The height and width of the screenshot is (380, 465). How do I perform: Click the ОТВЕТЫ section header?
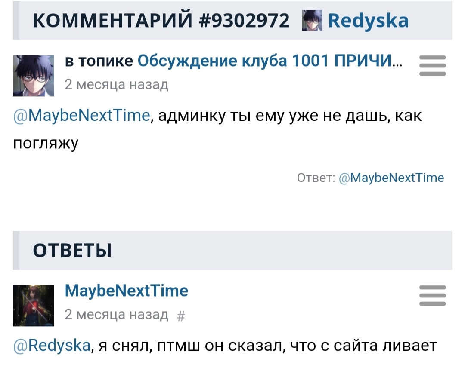72,251
